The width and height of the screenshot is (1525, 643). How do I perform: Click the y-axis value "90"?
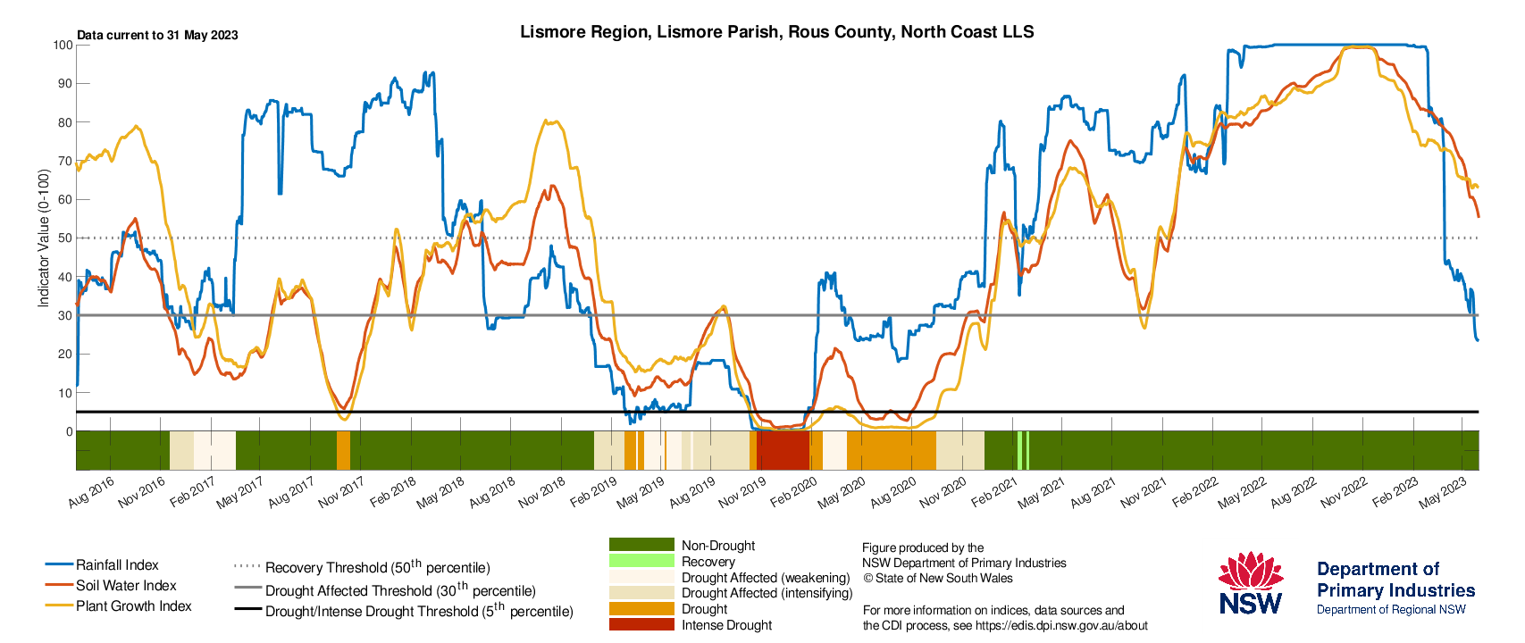[x=66, y=83]
